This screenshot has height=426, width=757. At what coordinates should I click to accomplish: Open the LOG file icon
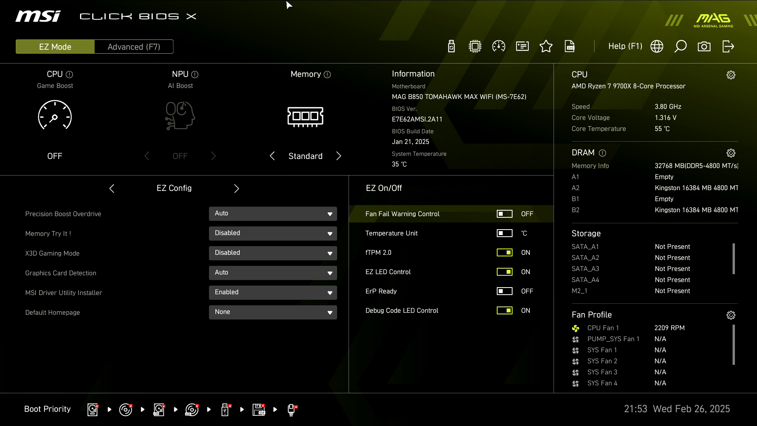570,47
